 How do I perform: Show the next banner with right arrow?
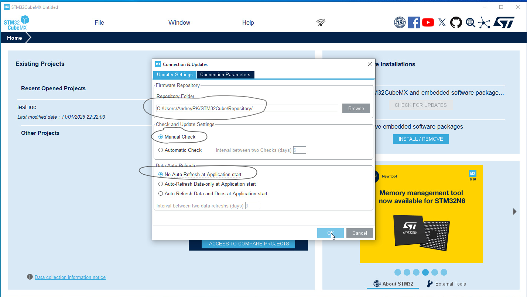515,212
